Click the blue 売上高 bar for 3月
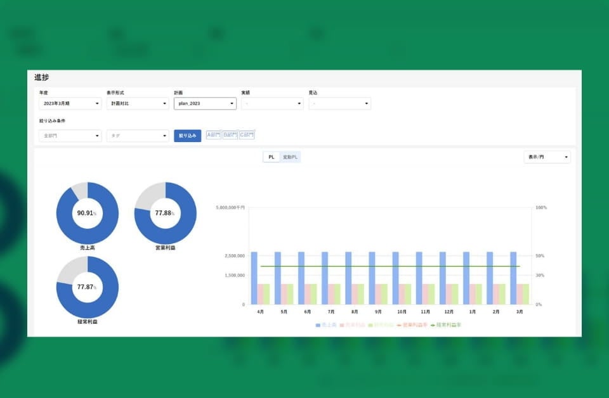 pyautogui.click(x=513, y=278)
